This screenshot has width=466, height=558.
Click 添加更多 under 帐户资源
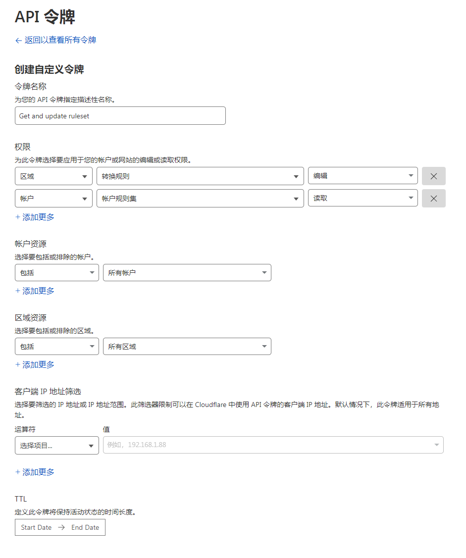tap(35, 291)
